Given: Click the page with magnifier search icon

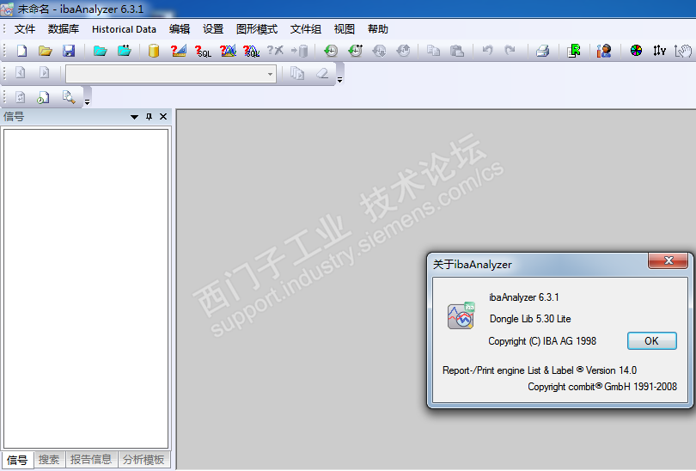Looking at the screenshot, I should (69, 97).
